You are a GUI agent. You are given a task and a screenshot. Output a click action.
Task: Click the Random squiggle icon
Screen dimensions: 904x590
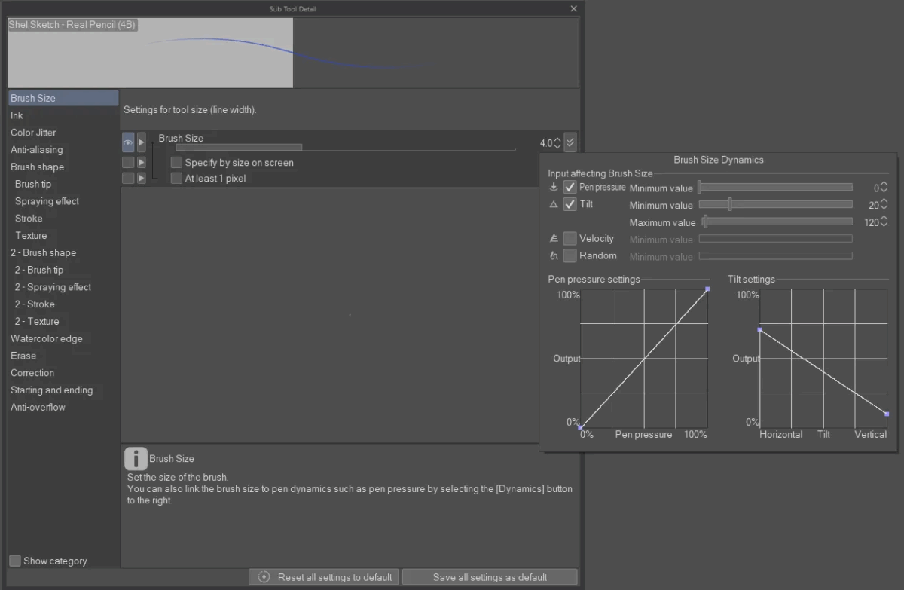(x=554, y=255)
